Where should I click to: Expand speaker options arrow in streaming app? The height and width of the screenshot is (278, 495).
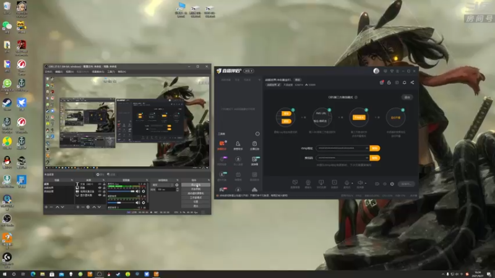pyautogui.click(x=366, y=183)
